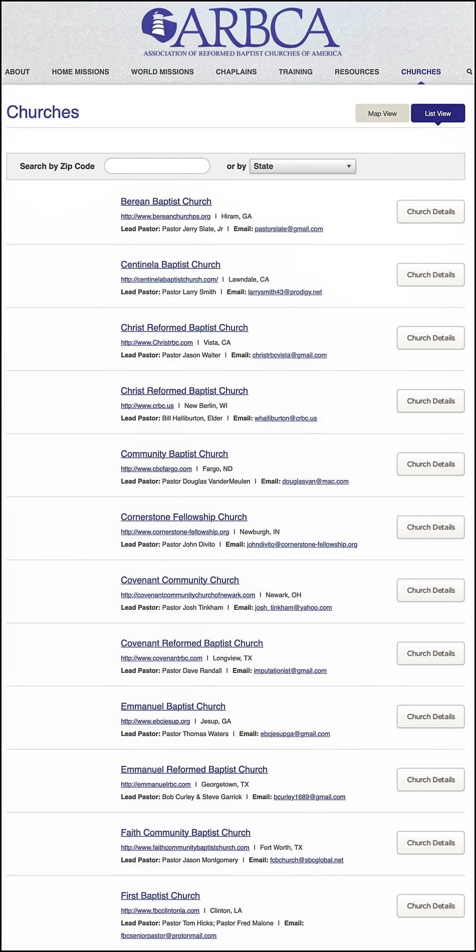Focus the zip code search field
This screenshot has width=476, height=952.
tap(157, 166)
